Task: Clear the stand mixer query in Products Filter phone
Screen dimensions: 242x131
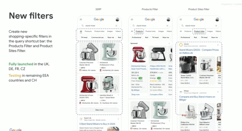Action: click(x=167, y=26)
